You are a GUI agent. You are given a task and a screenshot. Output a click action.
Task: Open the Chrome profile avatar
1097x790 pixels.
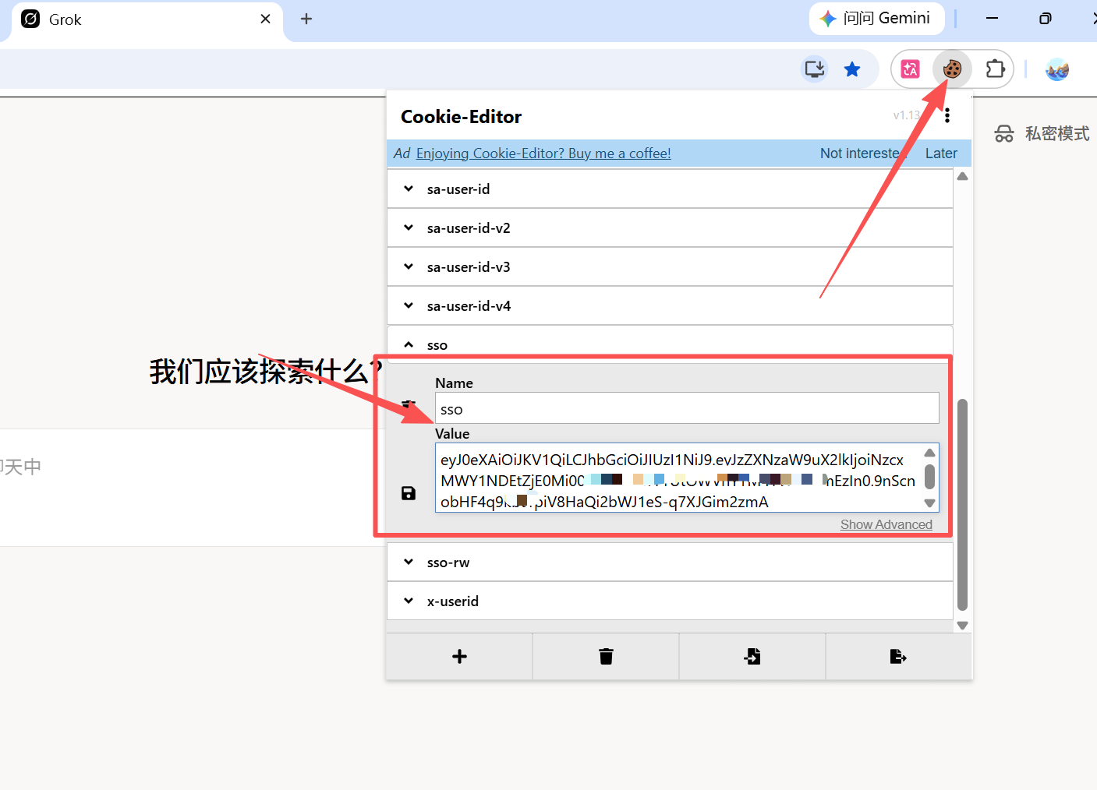pos(1057,69)
